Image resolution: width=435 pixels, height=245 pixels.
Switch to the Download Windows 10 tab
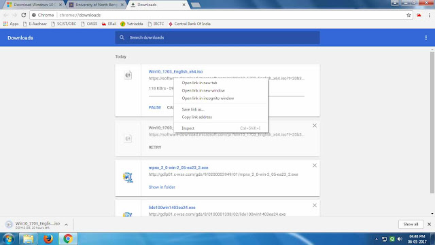click(35, 5)
